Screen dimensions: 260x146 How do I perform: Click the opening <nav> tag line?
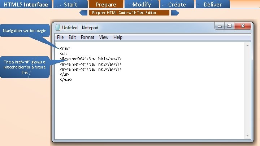coord(65,48)
